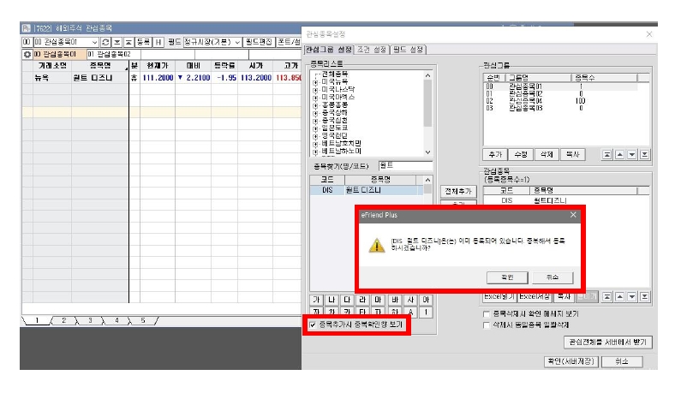Click 관심전체를 서버에서 받기 button

pyautogui.click(x=608, y=342)
